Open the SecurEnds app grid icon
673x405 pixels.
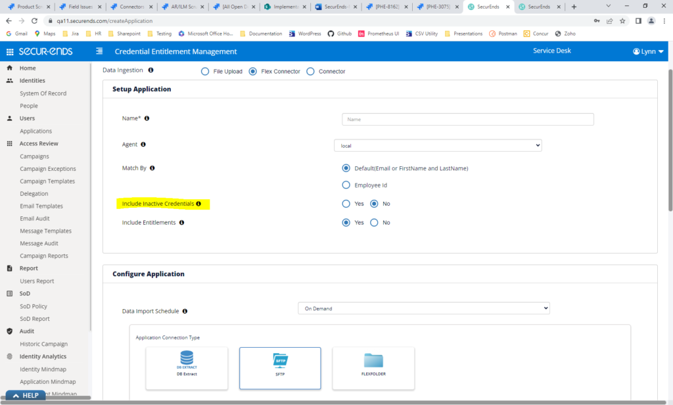9,51
